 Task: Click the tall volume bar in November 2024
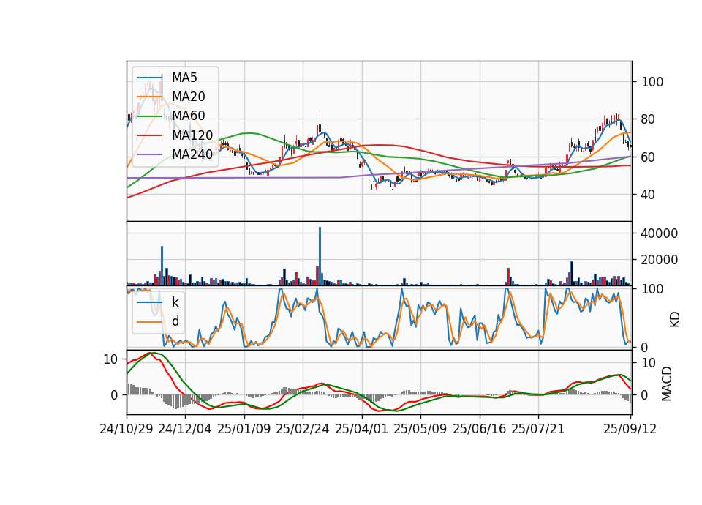(x=162, y=266)
